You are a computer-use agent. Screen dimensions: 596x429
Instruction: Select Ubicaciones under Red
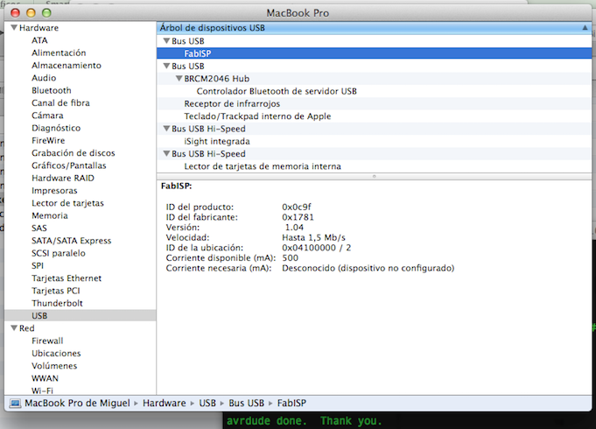click(56, 354)
